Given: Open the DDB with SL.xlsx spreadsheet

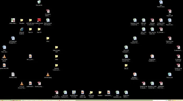Looking at the screenshot, I should click(x=144, y=20).
